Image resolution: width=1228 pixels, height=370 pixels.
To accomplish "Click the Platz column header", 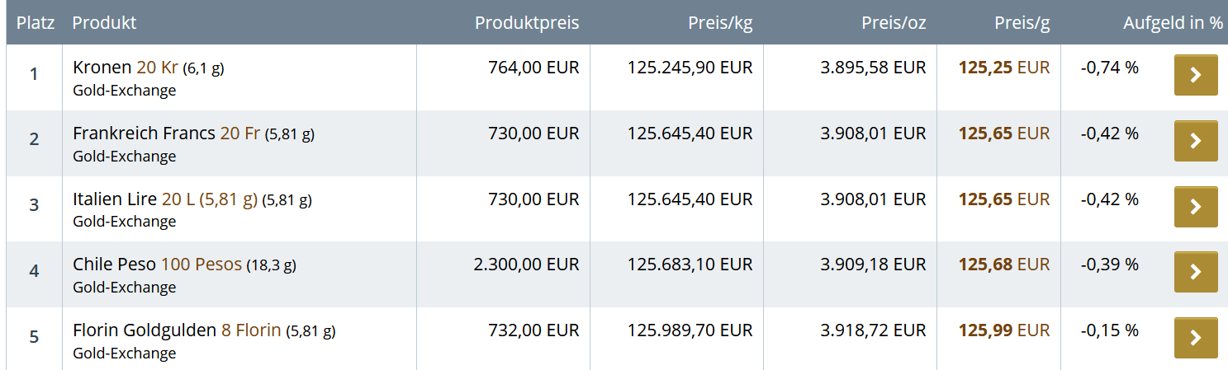I will point(36,23).
